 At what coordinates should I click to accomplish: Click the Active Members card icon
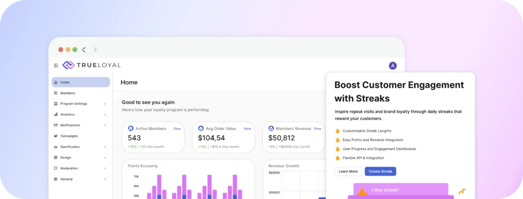[131, 129]
